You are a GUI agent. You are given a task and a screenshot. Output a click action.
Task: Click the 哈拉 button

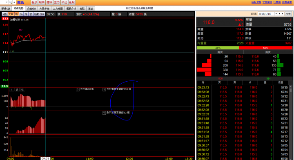(64, 2)
